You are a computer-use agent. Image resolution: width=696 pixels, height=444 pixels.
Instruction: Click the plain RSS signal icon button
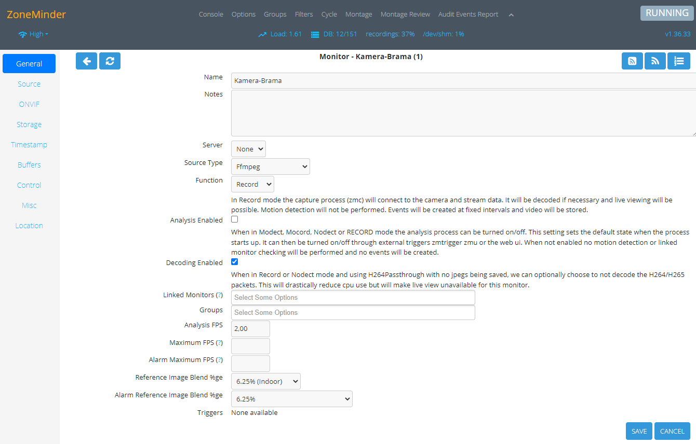[655, 61]
